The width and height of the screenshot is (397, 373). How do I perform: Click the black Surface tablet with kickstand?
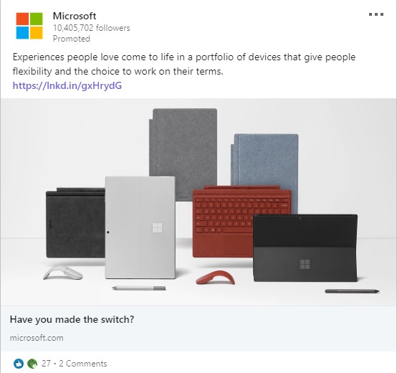coord(305,247)
